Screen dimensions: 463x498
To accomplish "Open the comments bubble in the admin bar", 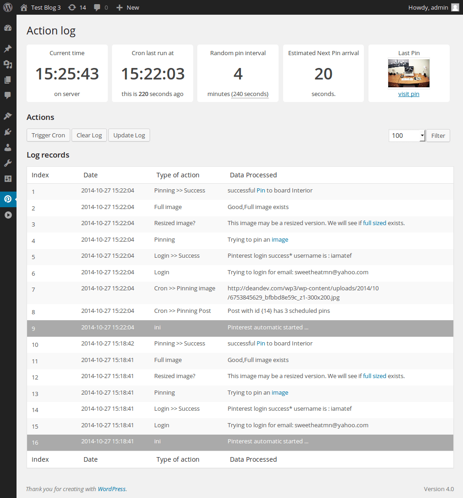I will 100,7.
